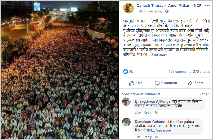Reply to Bhayeshwar A Mungal's comment
Image resolution: width=213 pixels, height=140 pixels.
pyautogui.click(x=148, y=112)
